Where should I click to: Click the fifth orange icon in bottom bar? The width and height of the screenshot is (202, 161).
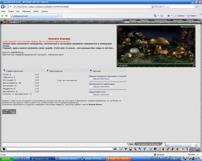coord(182,149)
